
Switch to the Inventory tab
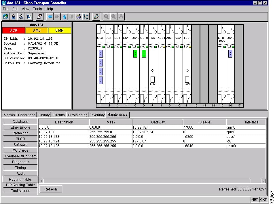[x=98, y=115]
